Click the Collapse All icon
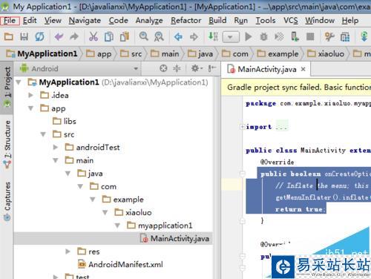The height and width of the screenshot is (279, 371). point(177,68)
